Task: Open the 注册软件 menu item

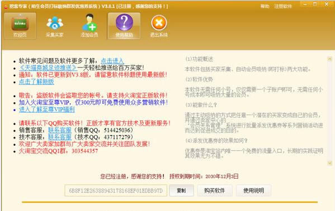Action: coord(283,6)
